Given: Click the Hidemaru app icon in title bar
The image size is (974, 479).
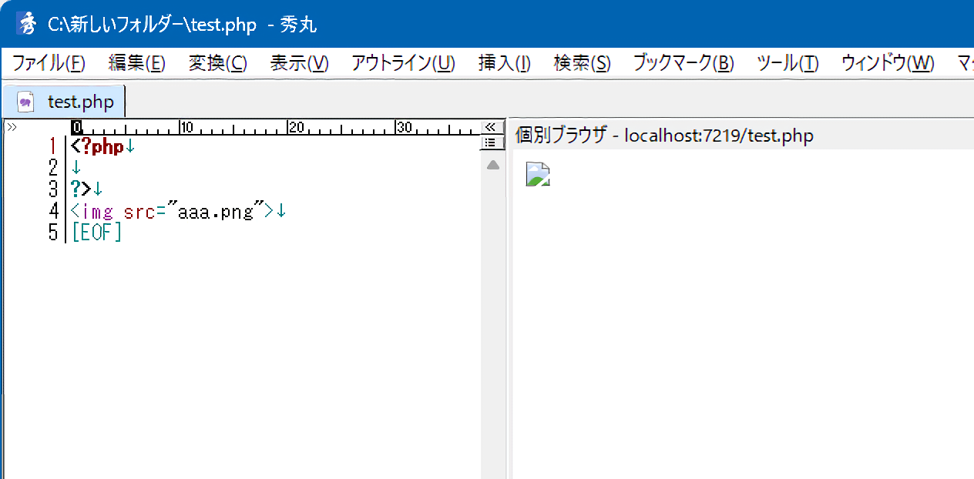Looking at the screenshot, I should pyautogui.click(x=27, y=24).
